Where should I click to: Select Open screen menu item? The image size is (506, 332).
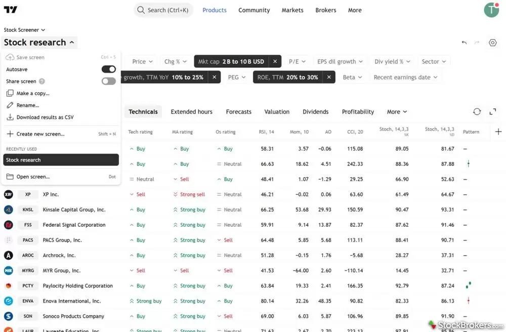(x=61, y=177)
